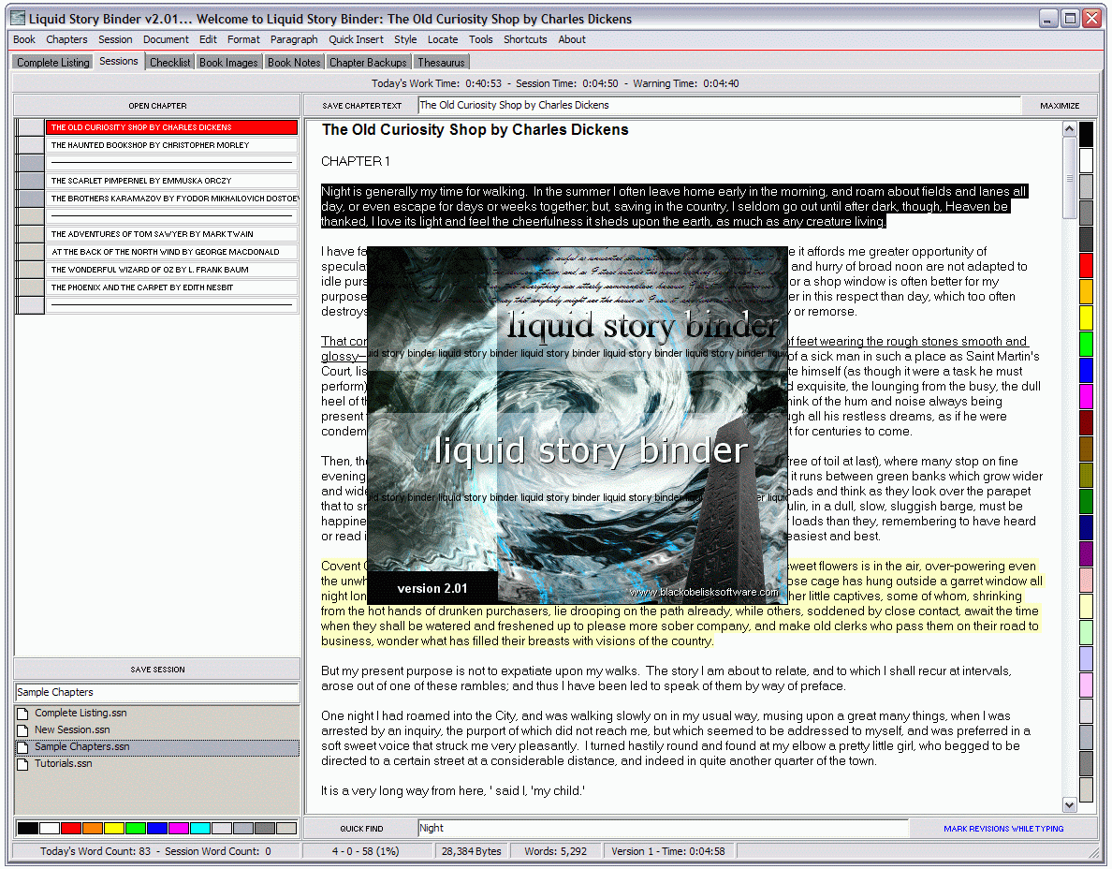Pick the black swatch atop right color column
Screen dimensions: 1112x869
[1086, 134]
